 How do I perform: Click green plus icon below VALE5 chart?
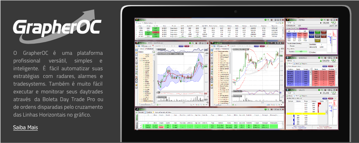[233, 105]
